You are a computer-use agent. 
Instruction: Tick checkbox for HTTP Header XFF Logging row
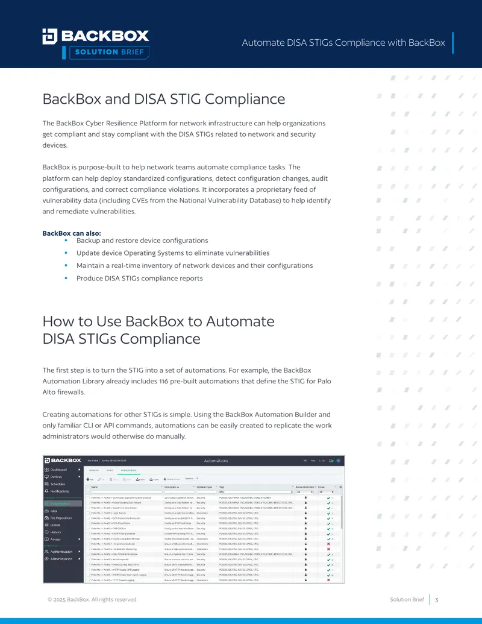point(88,570)
